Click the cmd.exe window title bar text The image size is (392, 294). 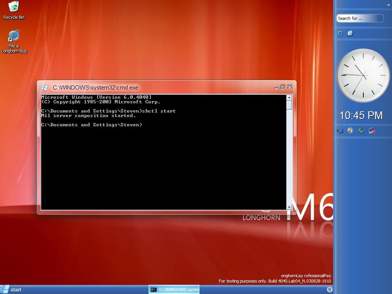tap(95, 88)
